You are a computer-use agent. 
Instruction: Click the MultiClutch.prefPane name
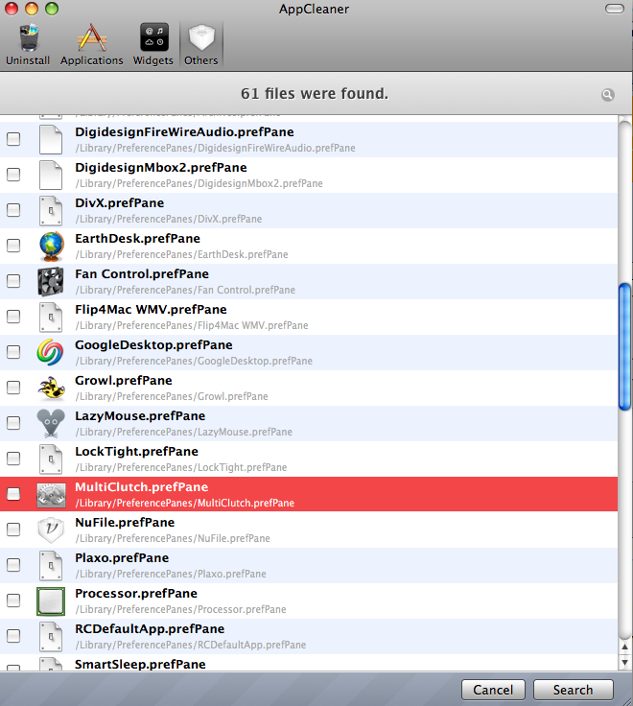point(141,487)
